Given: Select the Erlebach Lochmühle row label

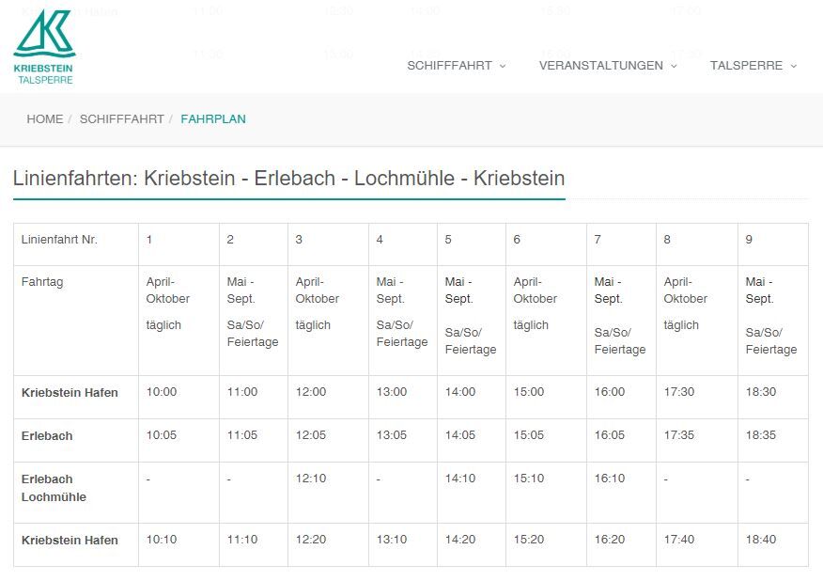Looking at the screenshot, I should tap(54, 488).
